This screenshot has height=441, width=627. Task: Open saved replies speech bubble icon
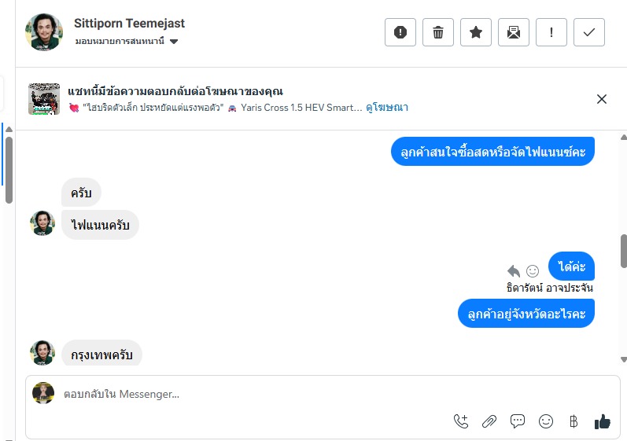click(518, 421)
